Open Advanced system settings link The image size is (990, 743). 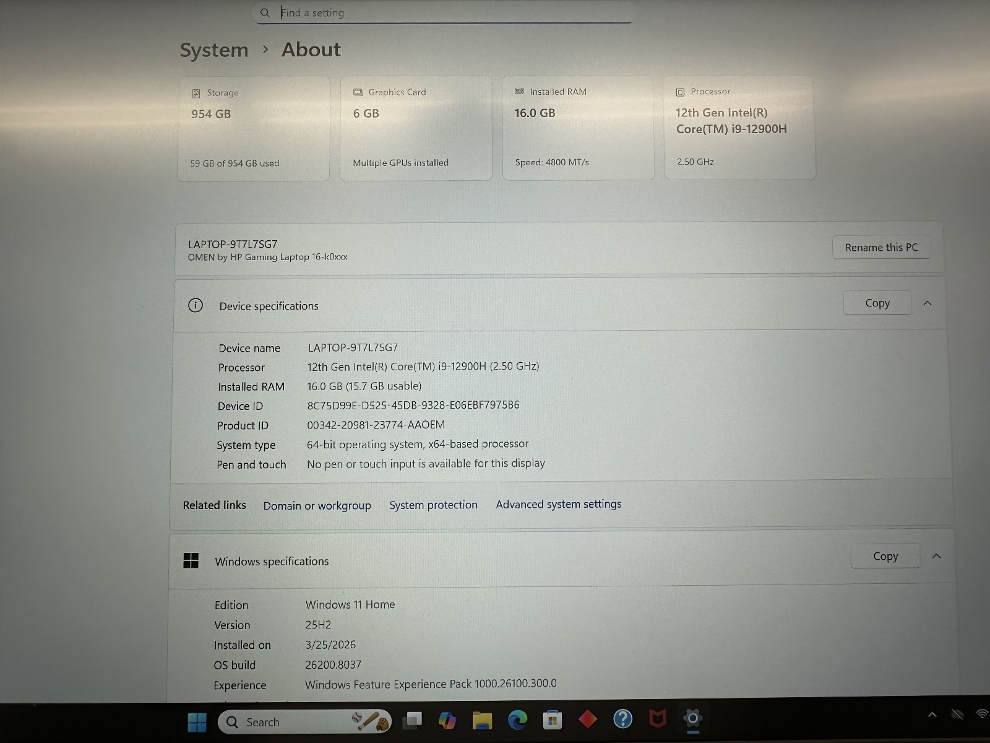[x=559, y=504]
